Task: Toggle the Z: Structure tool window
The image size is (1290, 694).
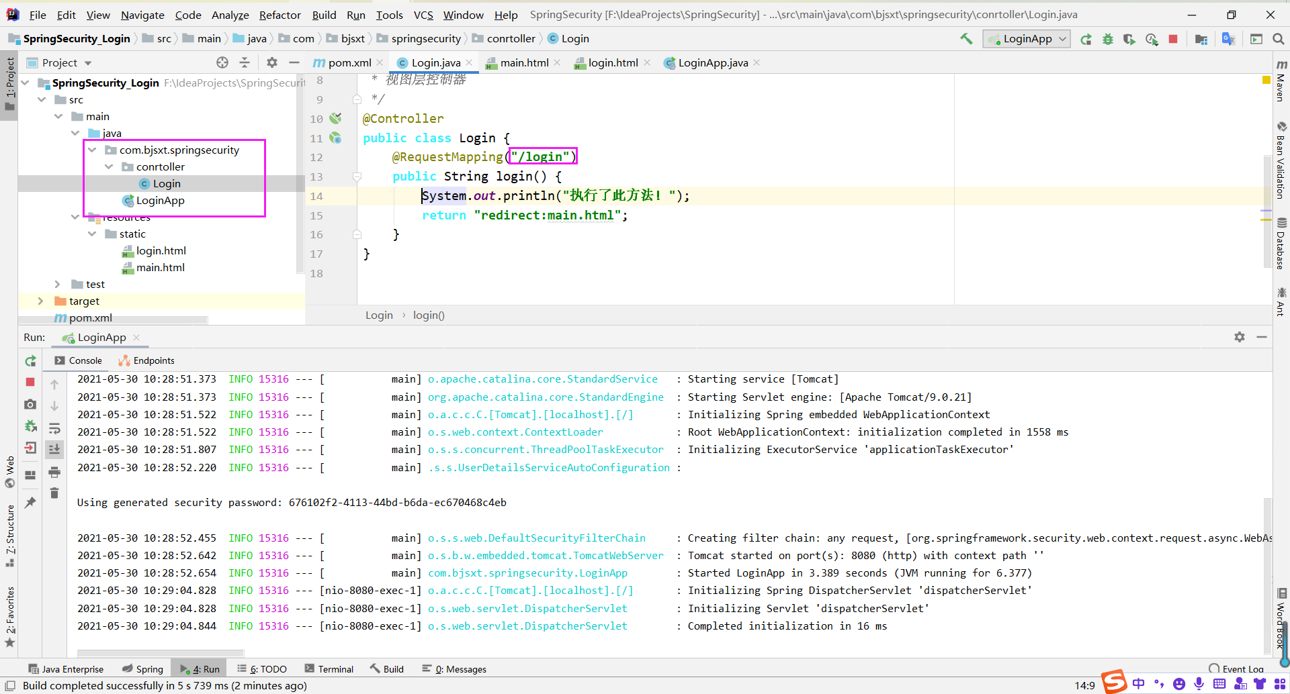Action: [9, 536]
